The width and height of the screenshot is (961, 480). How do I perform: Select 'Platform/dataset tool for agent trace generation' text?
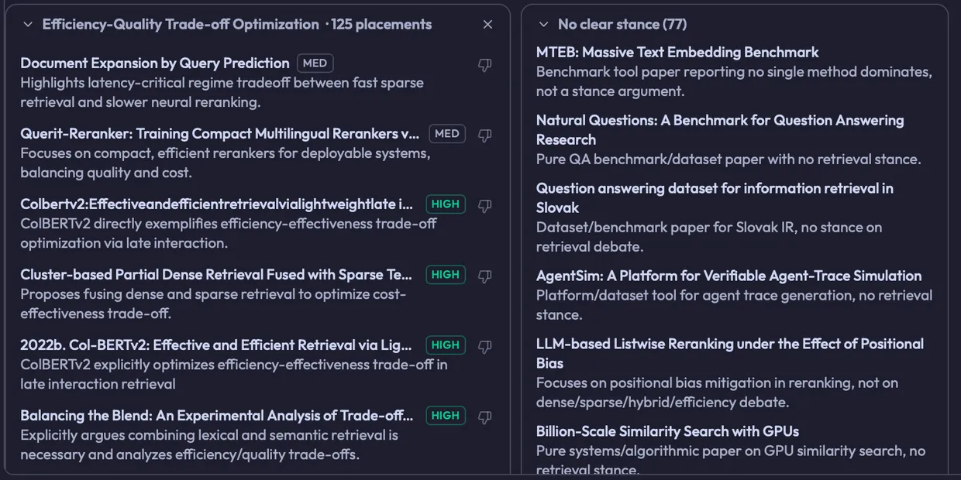[735, 305]
